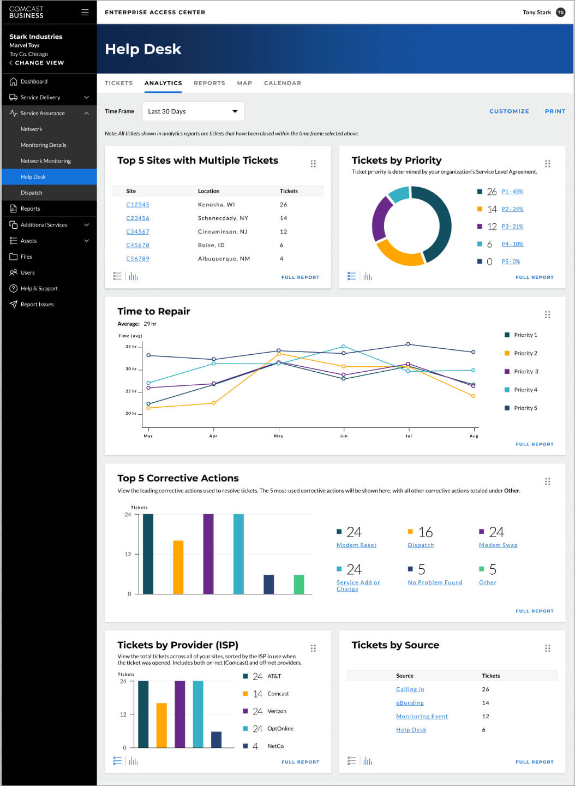Switch Tickets by Priority to bar chart view
This screenshot has height=786, width=575.
[368, 277]
